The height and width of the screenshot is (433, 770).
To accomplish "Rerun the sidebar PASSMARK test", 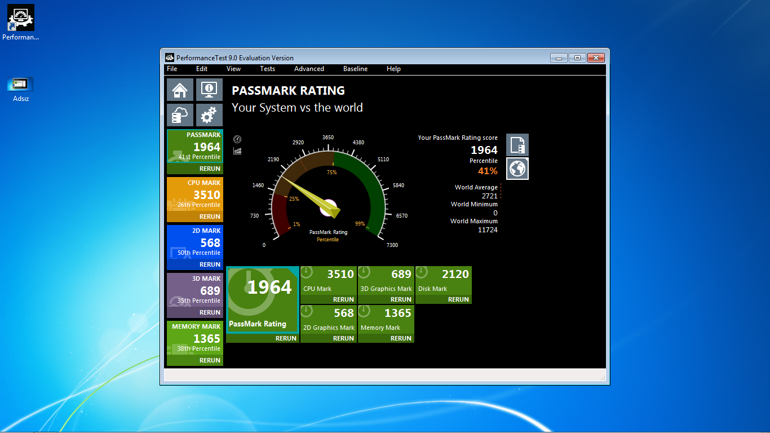I will coord(210,169).
